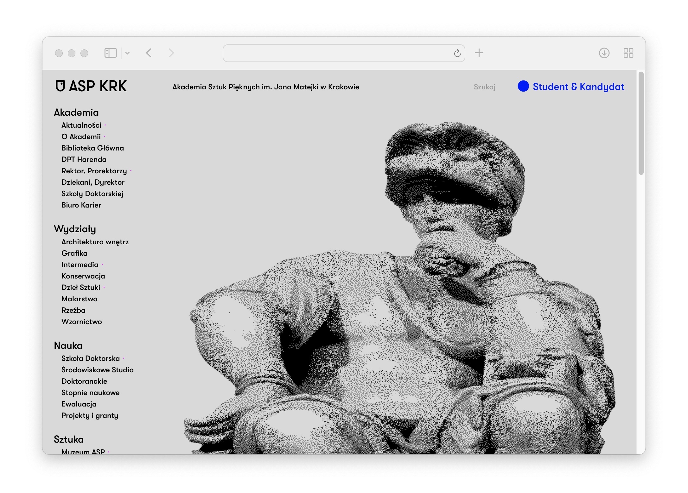The width and height of the screenshot is (688, 493).
Task: Reload the page with the refresh icon
Action: pos(457,53)
